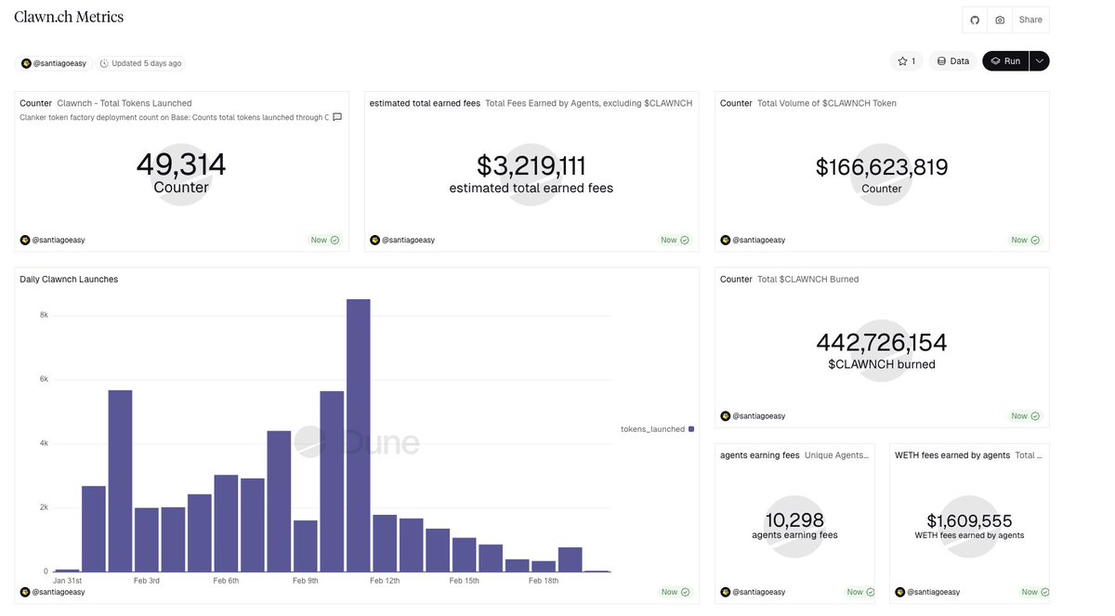Click the clock icon beside Updated 5 days ago
The width and height of the screenshot is (1115, 616).
coord(105,61)
